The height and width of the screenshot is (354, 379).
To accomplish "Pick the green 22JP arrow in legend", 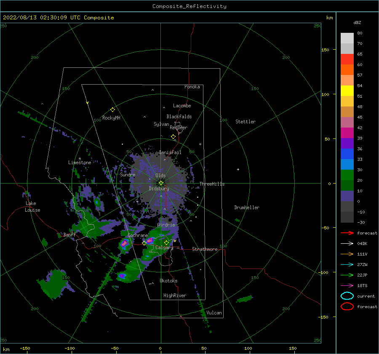I will pos(347,275).
